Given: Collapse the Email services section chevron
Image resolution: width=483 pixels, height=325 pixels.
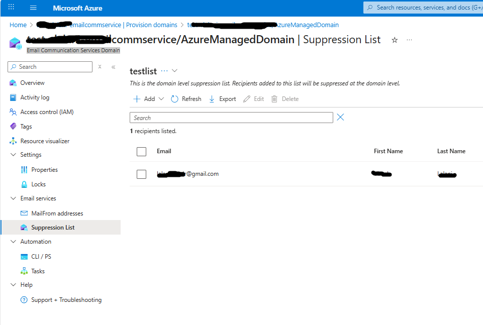Looking at the screenshot, I should tap(13, 198).
